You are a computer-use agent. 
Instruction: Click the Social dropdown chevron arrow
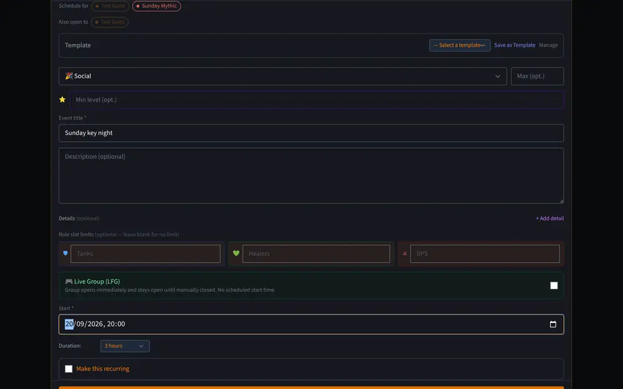click(497, 76)
